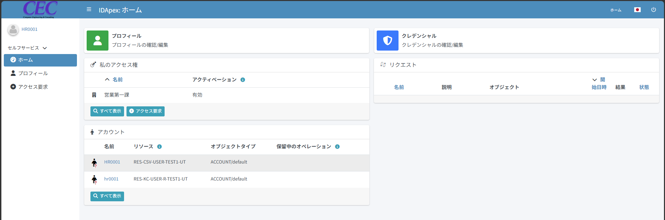This screenshot has width=665, height=220.
Task: Click the 保留中のオペレーション column header
Action: click(304, 147)
